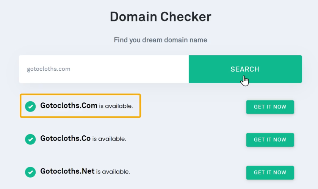The width and height of the screenshot is (318, 189).
Task: Get the Gotocloths.Net domain now
Action: 270,172
